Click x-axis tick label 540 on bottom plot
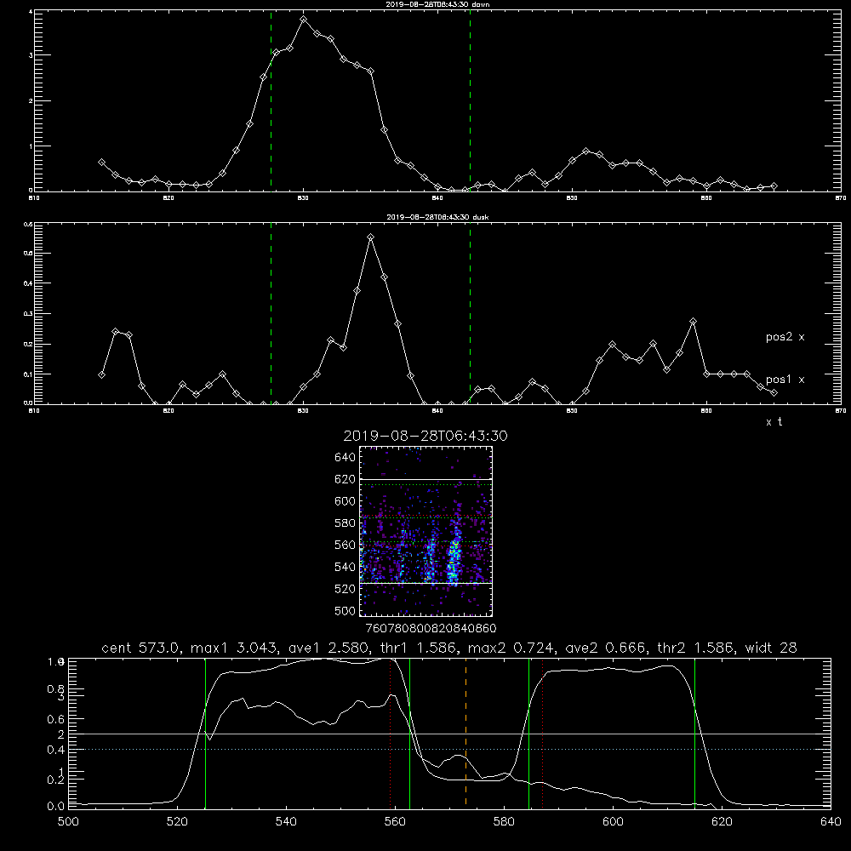The image size is (851, 851). coord(286,822)
